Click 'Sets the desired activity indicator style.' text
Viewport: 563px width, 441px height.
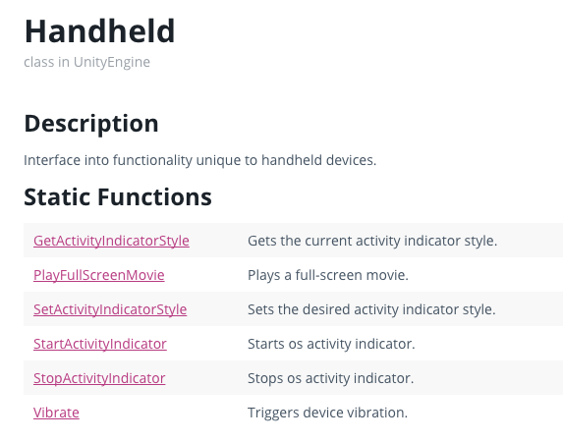[371, 309]
